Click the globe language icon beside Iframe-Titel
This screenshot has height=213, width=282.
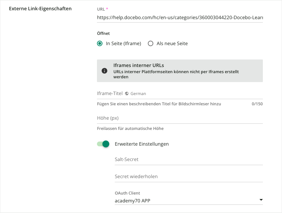pyautogui.click(x=127, y=93)
